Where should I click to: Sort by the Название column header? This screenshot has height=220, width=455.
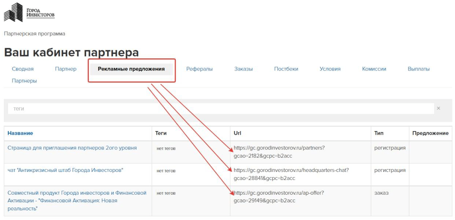click(20, 133)
